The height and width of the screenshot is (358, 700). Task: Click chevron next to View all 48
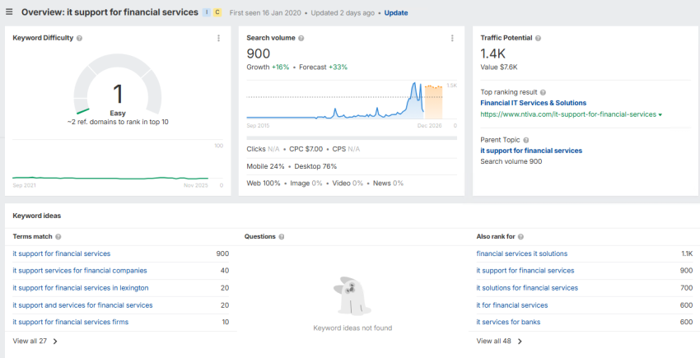[x=520, y=342]
